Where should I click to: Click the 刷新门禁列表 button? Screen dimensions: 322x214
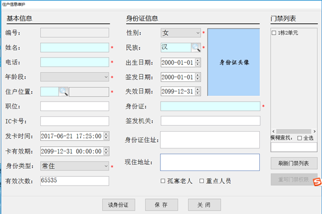294,164
